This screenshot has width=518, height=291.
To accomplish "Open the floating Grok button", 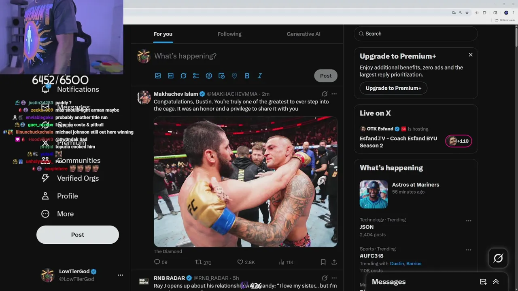I will coord(498,258).
